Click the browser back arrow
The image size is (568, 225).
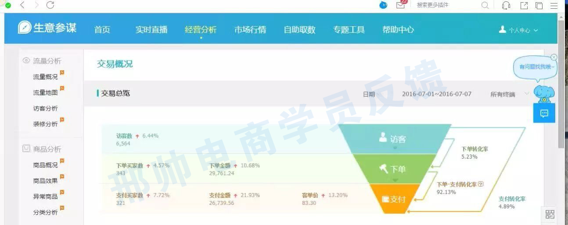(x=22, y=5)
